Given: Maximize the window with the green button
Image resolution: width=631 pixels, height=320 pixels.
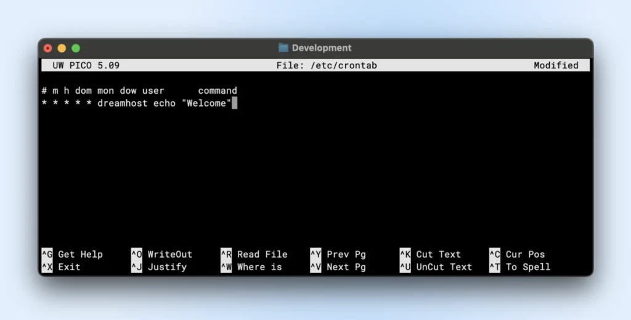Looking at the screenshot, I should pos(76,48).
